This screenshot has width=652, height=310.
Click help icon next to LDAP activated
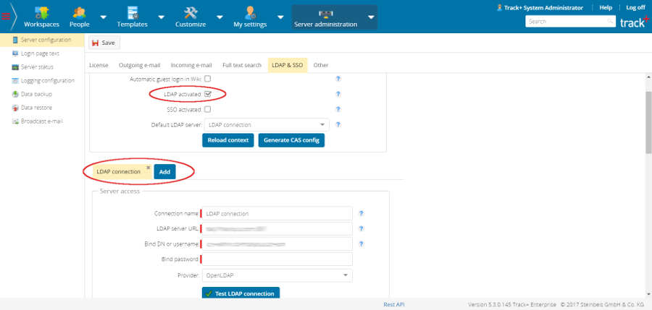click(338, 94)
